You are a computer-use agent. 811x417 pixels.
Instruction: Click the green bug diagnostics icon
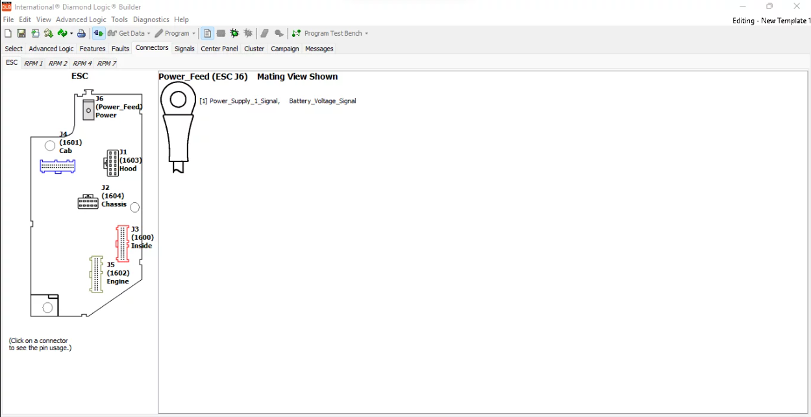[x=234, y=33]
